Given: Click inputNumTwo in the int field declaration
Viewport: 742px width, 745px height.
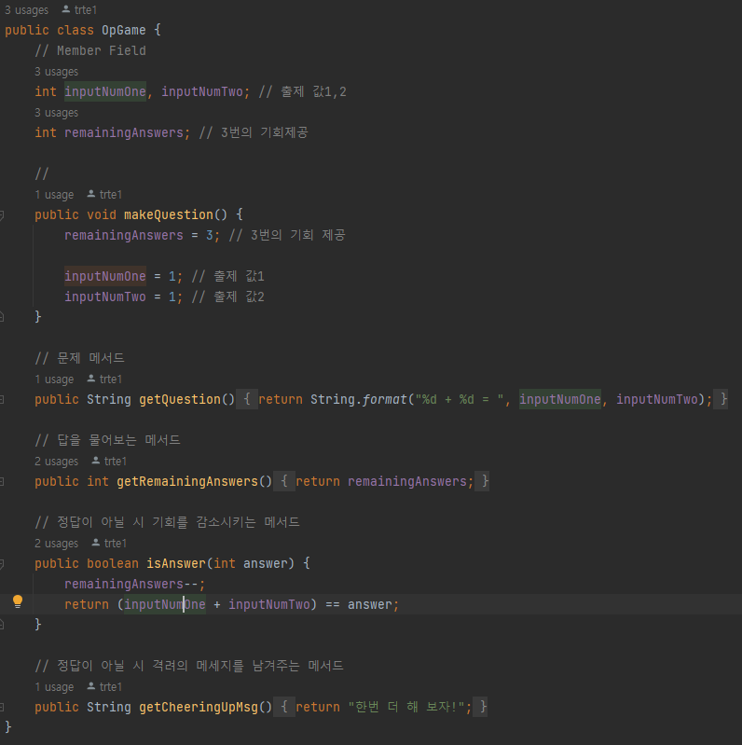Looking at the screenshot, I should 202,91.
